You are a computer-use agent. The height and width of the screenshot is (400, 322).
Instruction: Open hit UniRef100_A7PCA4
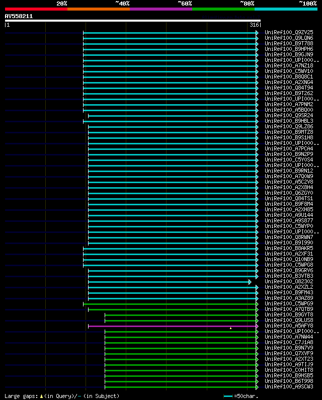click(x=289, y=149)
